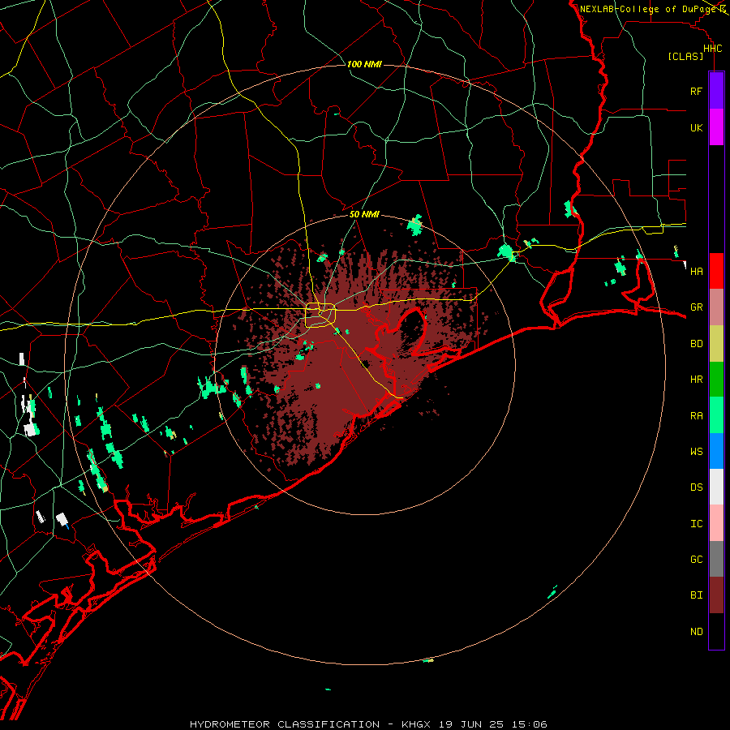Click the HA red legend swatch
The height and width of the screenshot is (730, 730).
tap(716, 271)
